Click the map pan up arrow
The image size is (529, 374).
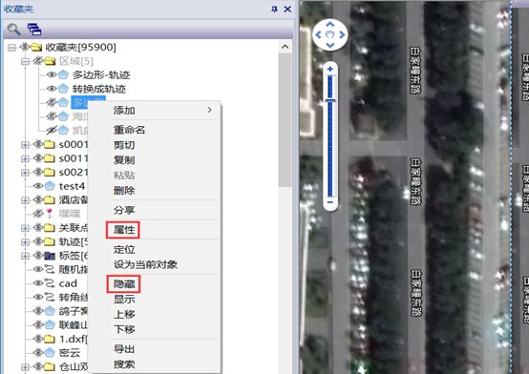[330, 24]
